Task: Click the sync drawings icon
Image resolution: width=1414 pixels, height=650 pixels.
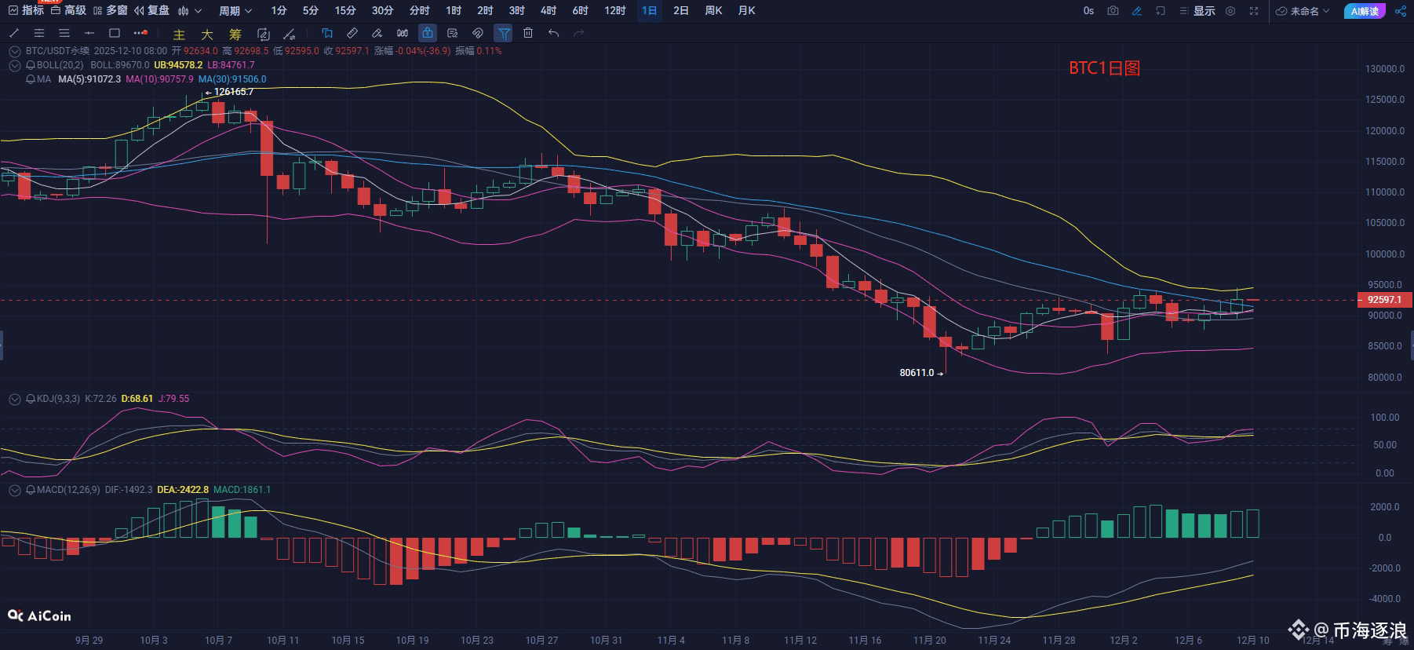Action: pos(264,34)
